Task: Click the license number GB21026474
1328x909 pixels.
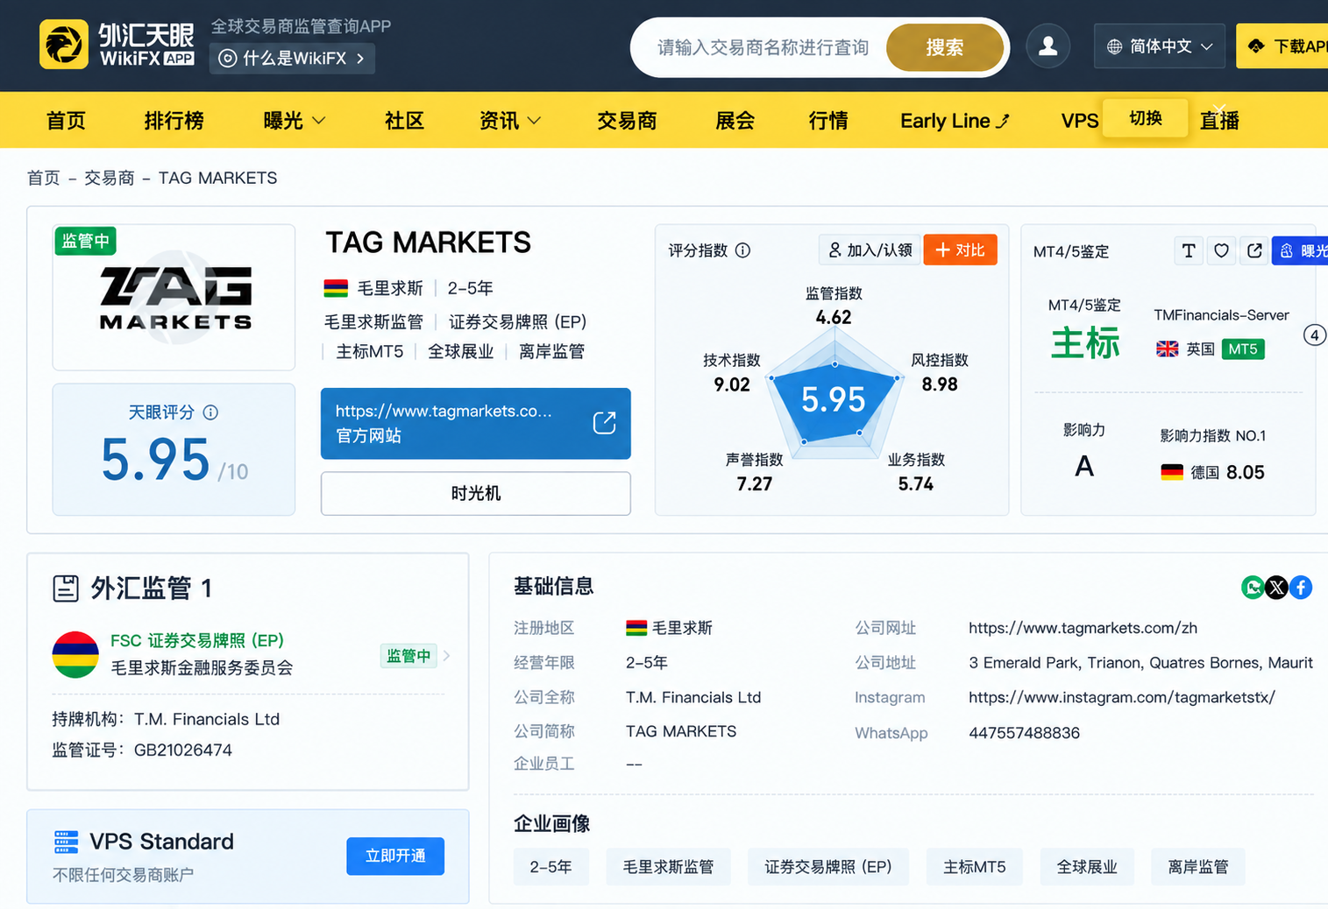Action: point(183,750)
